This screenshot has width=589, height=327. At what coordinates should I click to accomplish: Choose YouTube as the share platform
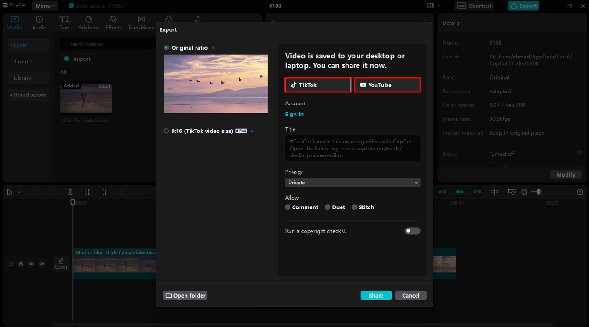387,85
